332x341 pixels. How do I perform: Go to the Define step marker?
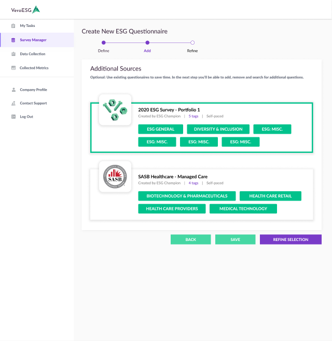(x=104, y=42)
